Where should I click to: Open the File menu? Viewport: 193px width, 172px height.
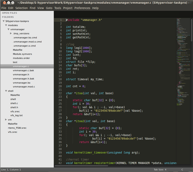[x=4, y=8]
